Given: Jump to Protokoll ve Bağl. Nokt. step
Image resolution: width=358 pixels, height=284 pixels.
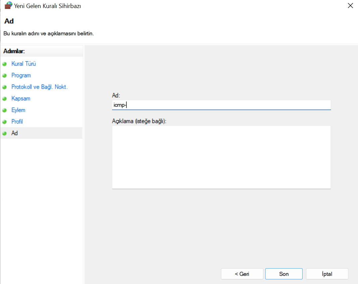Looking at the screenshot, I should pos(40,87).
